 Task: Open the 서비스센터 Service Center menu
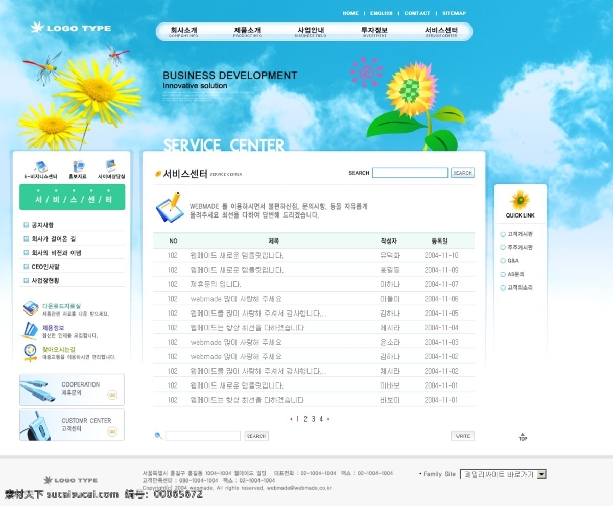(441, 32)
